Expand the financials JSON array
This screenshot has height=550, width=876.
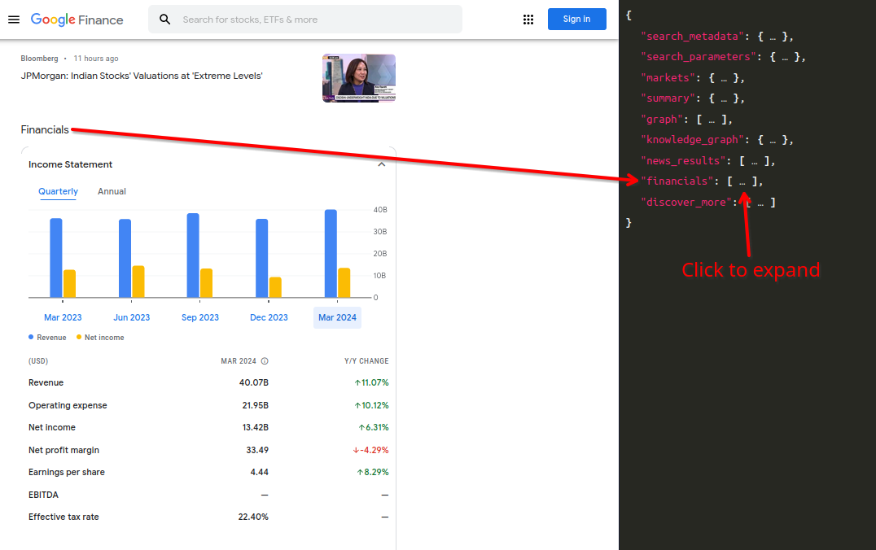tap(742, 181)
